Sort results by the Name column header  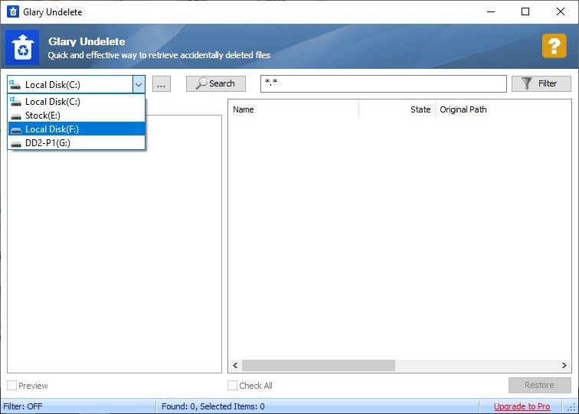click(x=293, y=109)
